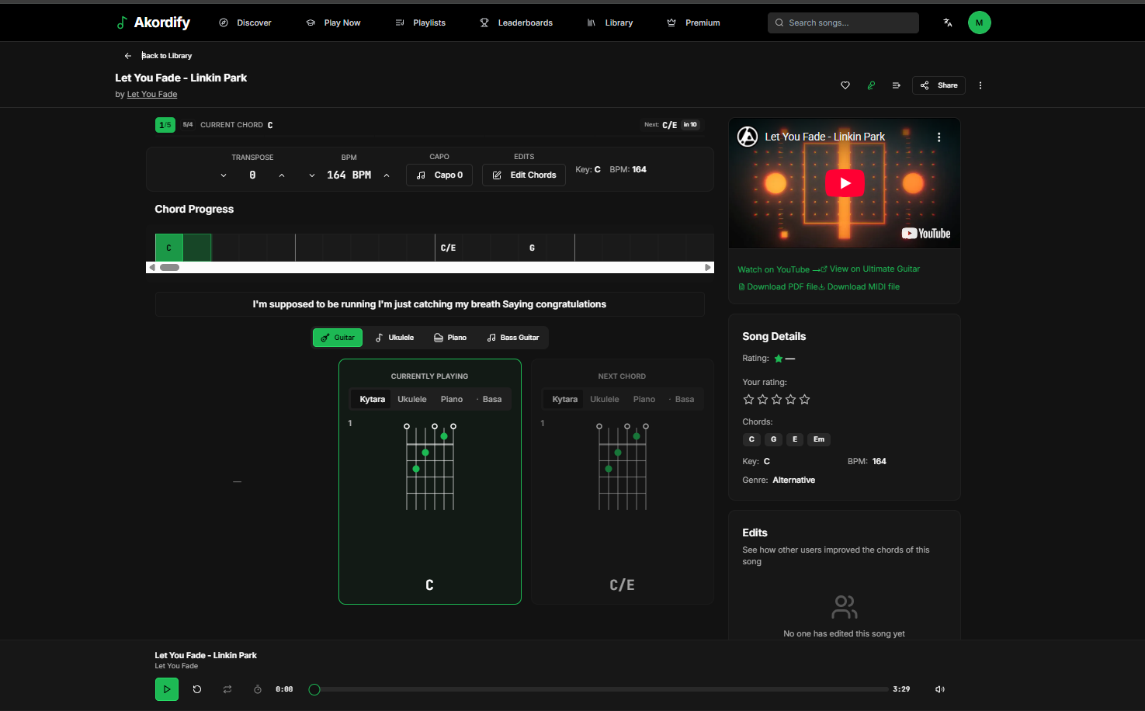1145x711 pixels.
Task: Open the add-to-playlist icon near Share
Action: 896,85
